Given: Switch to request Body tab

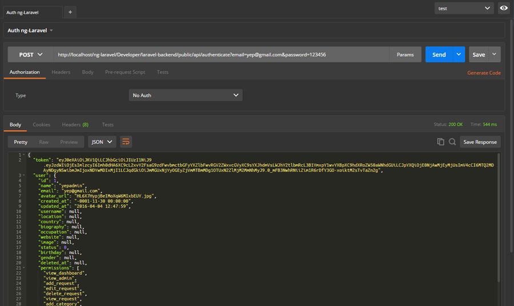Looking at the screenshot, I should [87, 72].
